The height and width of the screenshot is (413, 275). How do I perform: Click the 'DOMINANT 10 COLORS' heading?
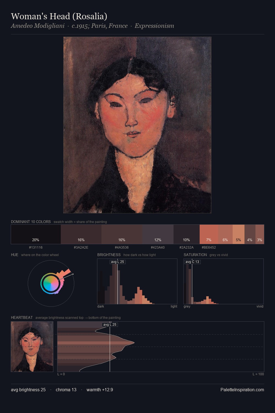(31, 222)
